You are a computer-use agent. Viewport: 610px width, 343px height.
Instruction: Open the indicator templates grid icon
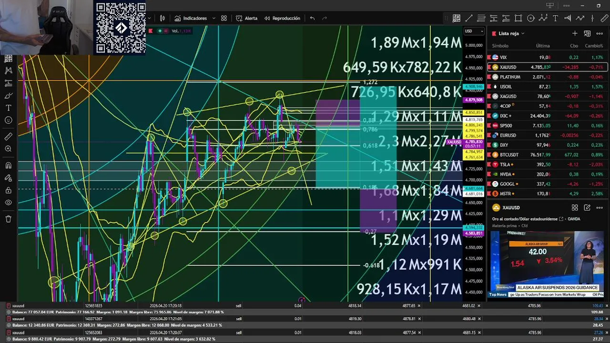224,18
